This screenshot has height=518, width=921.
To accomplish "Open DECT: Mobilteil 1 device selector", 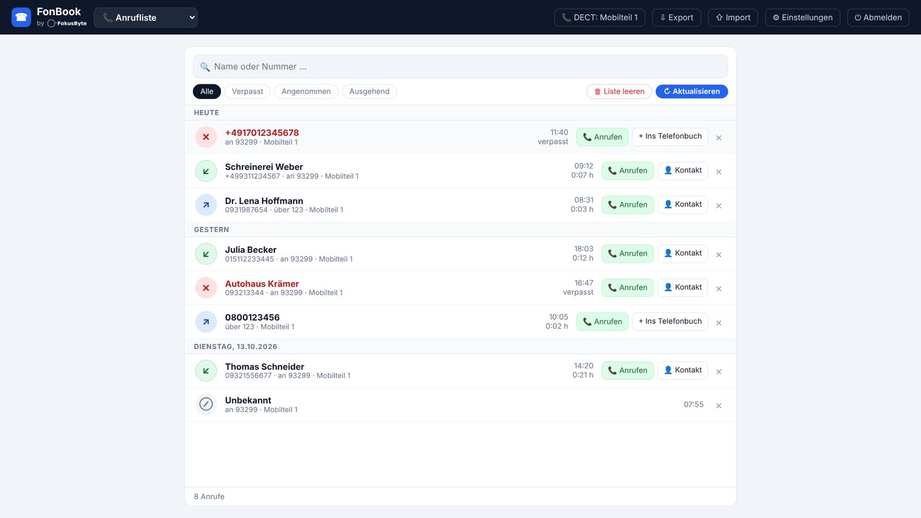I will click(x=600, y=17).
